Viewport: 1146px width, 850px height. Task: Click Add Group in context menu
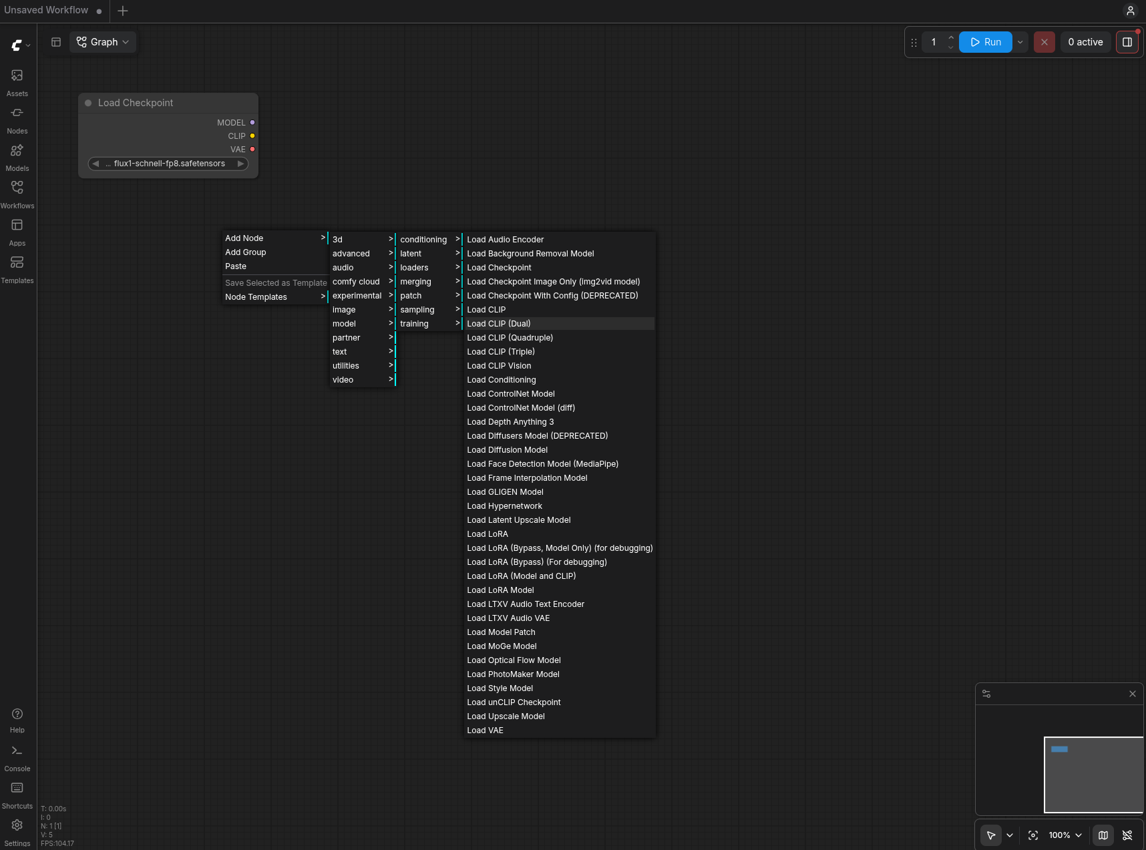coord(274,252)
